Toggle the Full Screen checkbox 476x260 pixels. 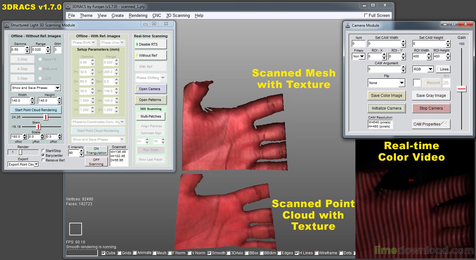tap(366, 15)
